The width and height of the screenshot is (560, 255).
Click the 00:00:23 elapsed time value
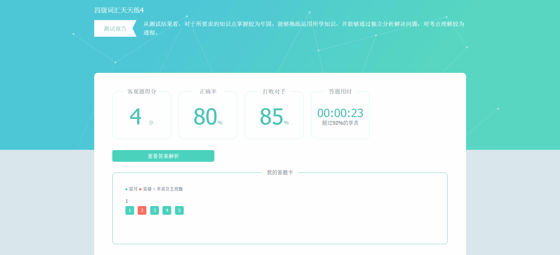click(x=340, y=113)
